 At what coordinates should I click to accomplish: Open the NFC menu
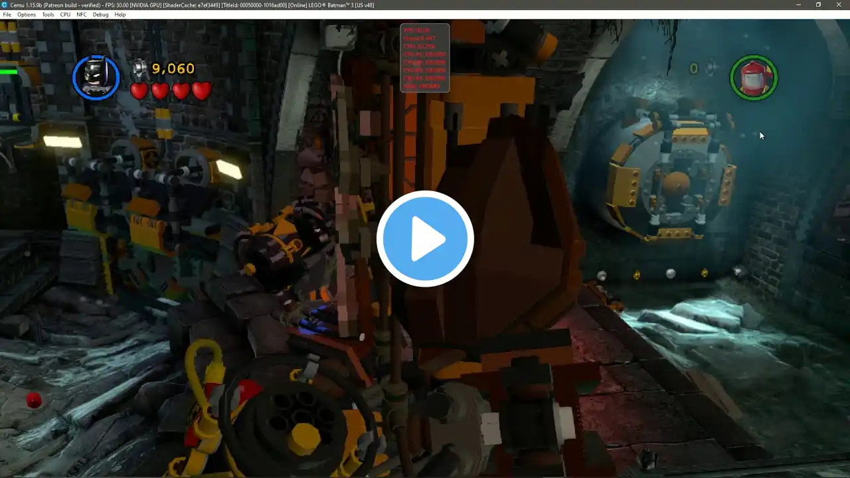tap(82, 15)
